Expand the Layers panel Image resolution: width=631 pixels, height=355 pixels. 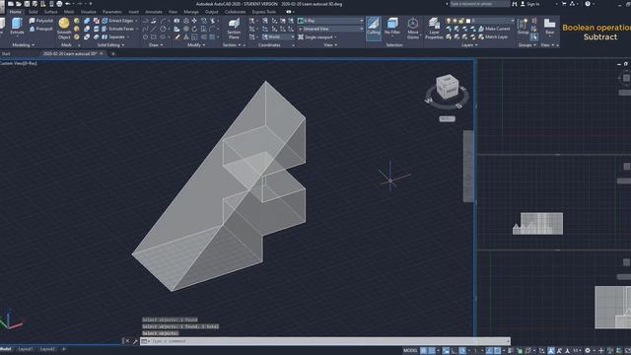tap(469, 45)
